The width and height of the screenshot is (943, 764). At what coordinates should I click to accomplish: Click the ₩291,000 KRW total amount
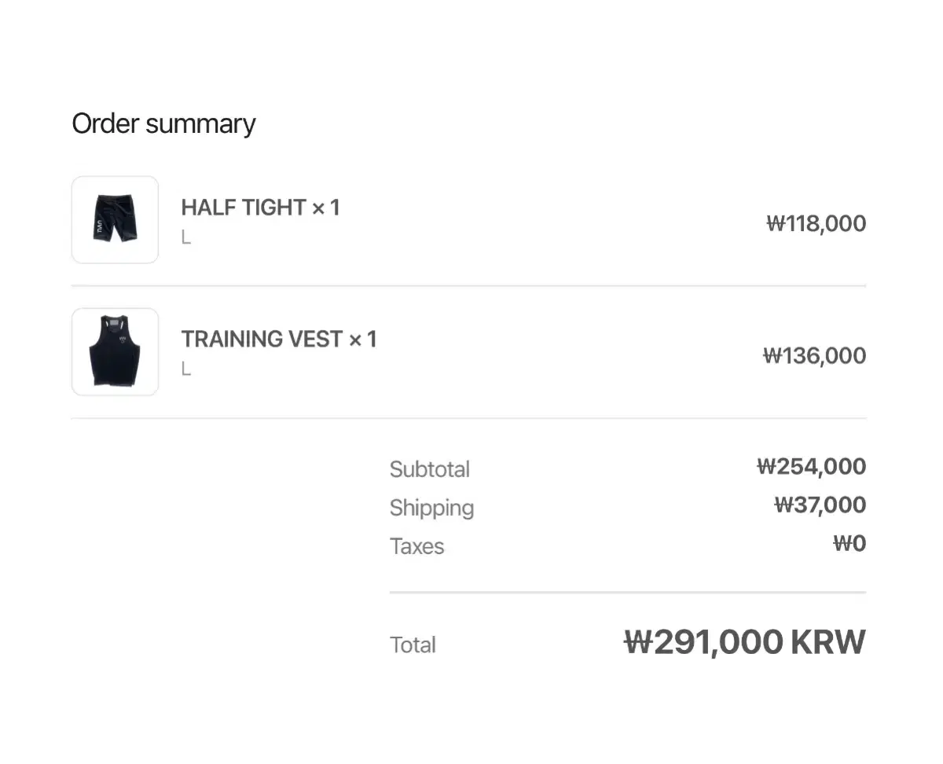(x=744, y=642)
